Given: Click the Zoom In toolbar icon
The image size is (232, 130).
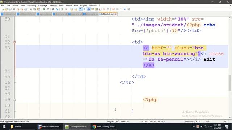Looking at the screenshot, I should [62, 9].
